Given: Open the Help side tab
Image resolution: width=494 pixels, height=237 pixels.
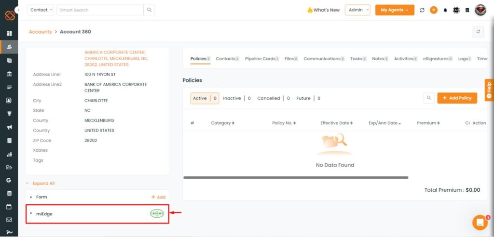Looking at the screenshot, I should [489, 90].
